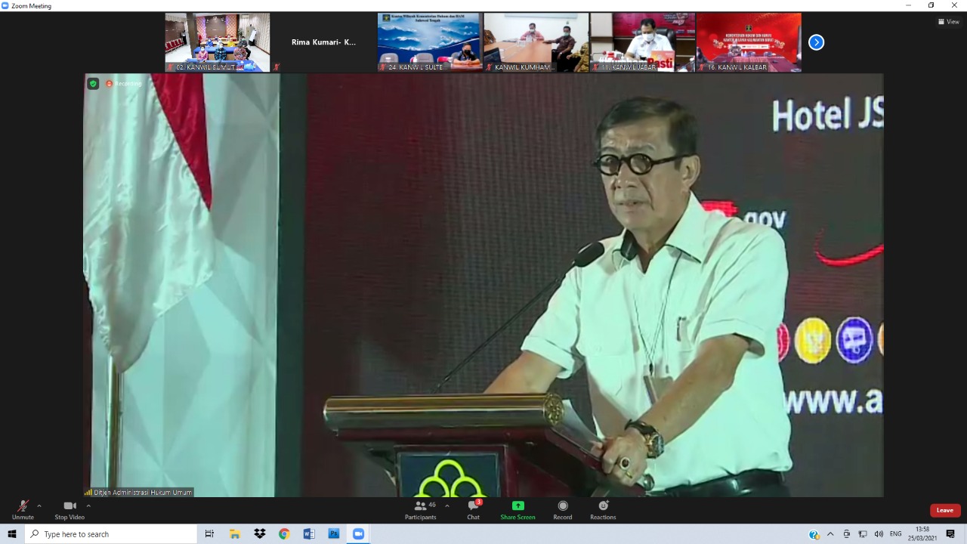The image size is (967, 544).
Task: Open Microsoft Word from the taskbar
Action: click(309, 534)
